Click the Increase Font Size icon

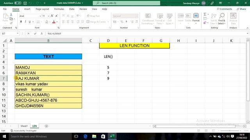pyautogui.click(x=52, y=16)
